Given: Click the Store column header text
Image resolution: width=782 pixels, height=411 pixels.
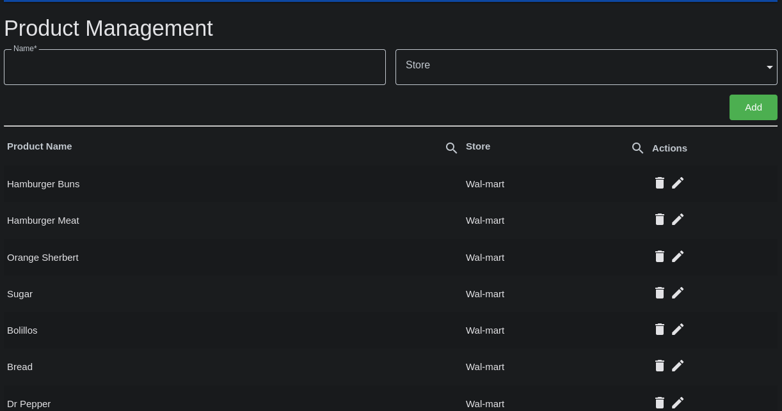Looking at the screenshot, I should (478, 146).
